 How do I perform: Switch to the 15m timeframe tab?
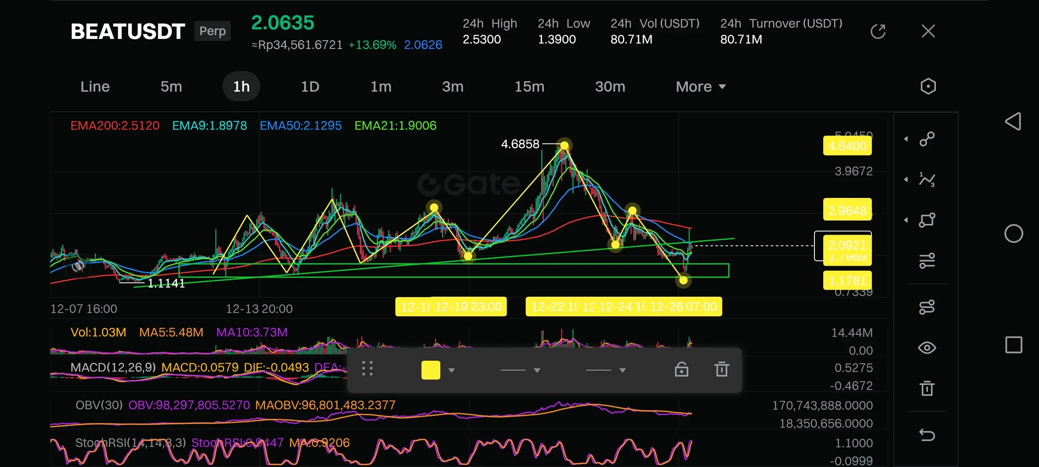click(529, 87)
